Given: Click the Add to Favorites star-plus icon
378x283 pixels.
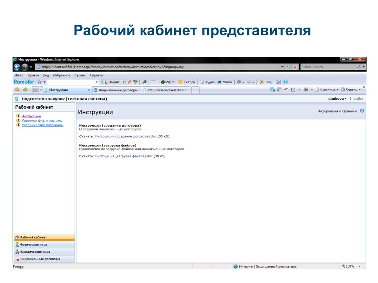Looking at the screenshot, I should click(x=25, y=90).
